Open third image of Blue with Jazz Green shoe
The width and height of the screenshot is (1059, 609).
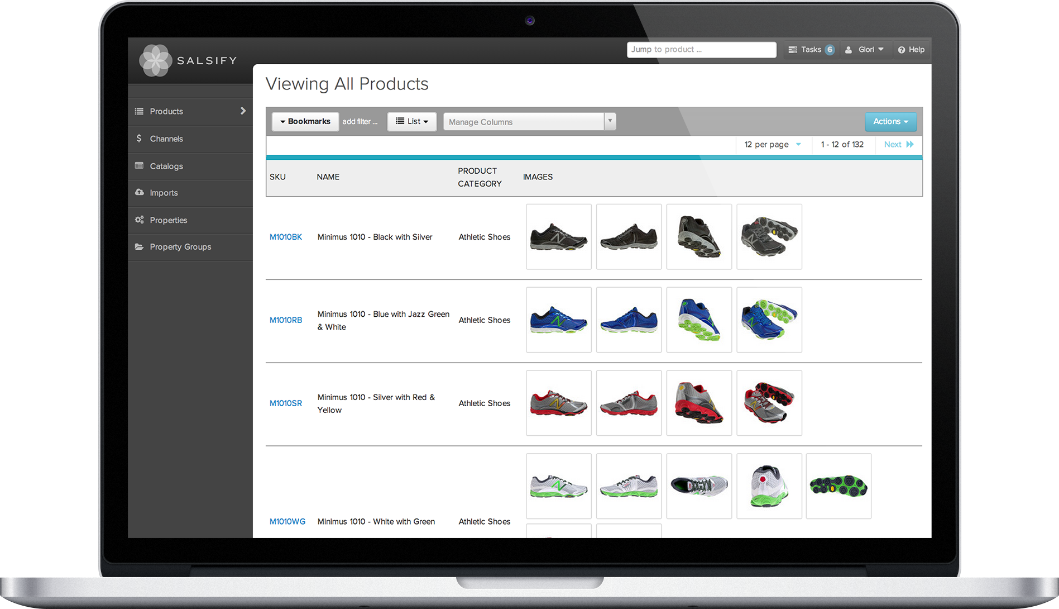(x=699, y=320)
